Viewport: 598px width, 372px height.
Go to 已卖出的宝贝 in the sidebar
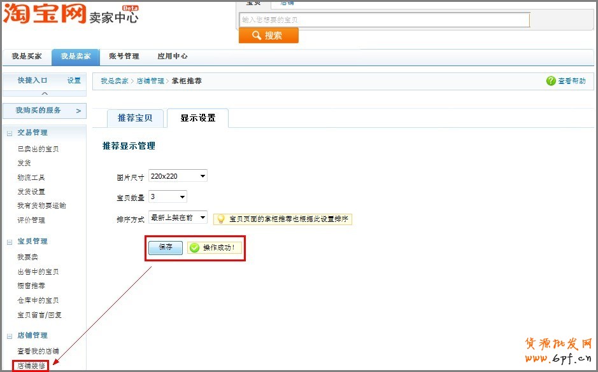click(x=38, y=149)
